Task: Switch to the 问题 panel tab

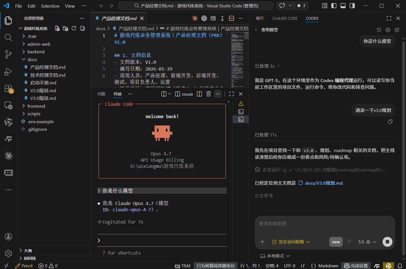Action: tap(101, 94)
